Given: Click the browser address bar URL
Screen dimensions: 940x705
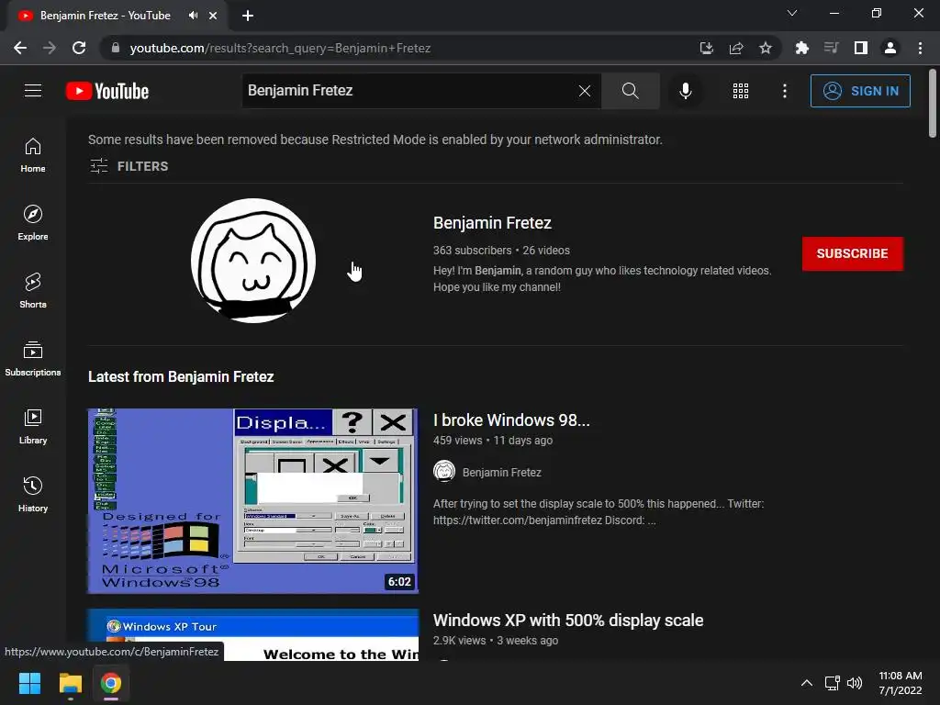Looking at the screenshot, I should click(280, 48).
